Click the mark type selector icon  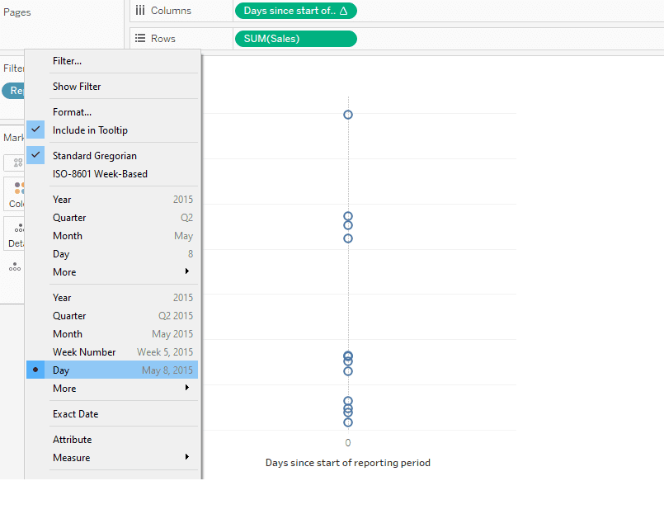pos(18,163)
